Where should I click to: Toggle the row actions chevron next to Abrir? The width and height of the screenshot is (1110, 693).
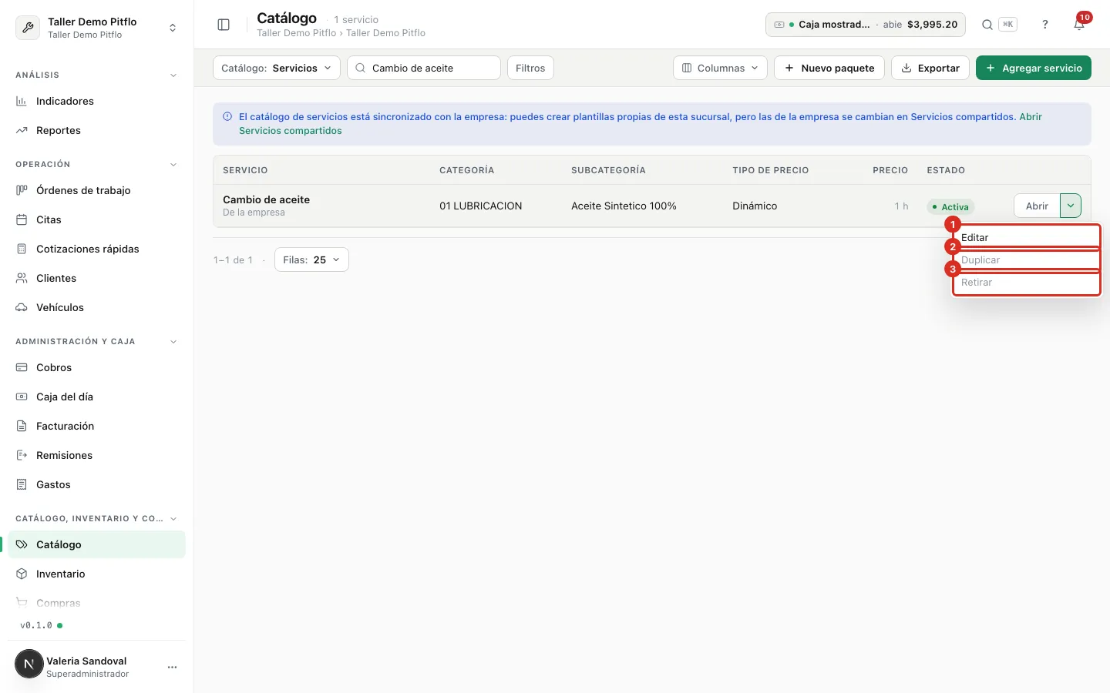(x=1071, y=206)
